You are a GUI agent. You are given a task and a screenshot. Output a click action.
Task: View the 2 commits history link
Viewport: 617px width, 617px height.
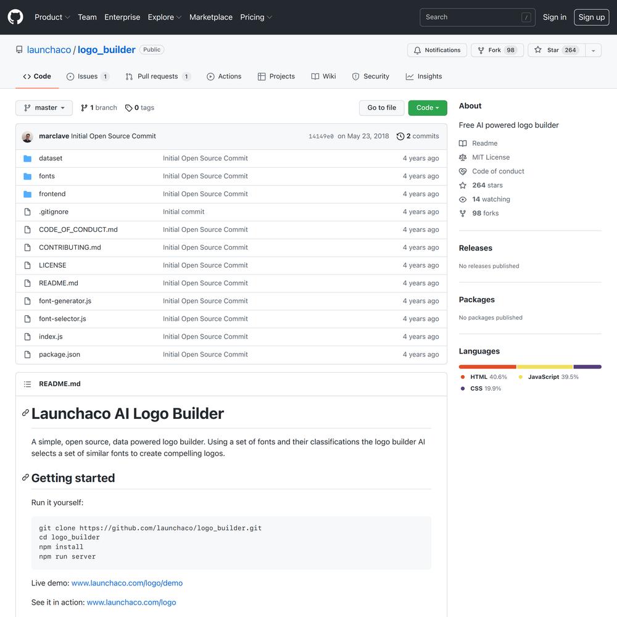point(418,136)
